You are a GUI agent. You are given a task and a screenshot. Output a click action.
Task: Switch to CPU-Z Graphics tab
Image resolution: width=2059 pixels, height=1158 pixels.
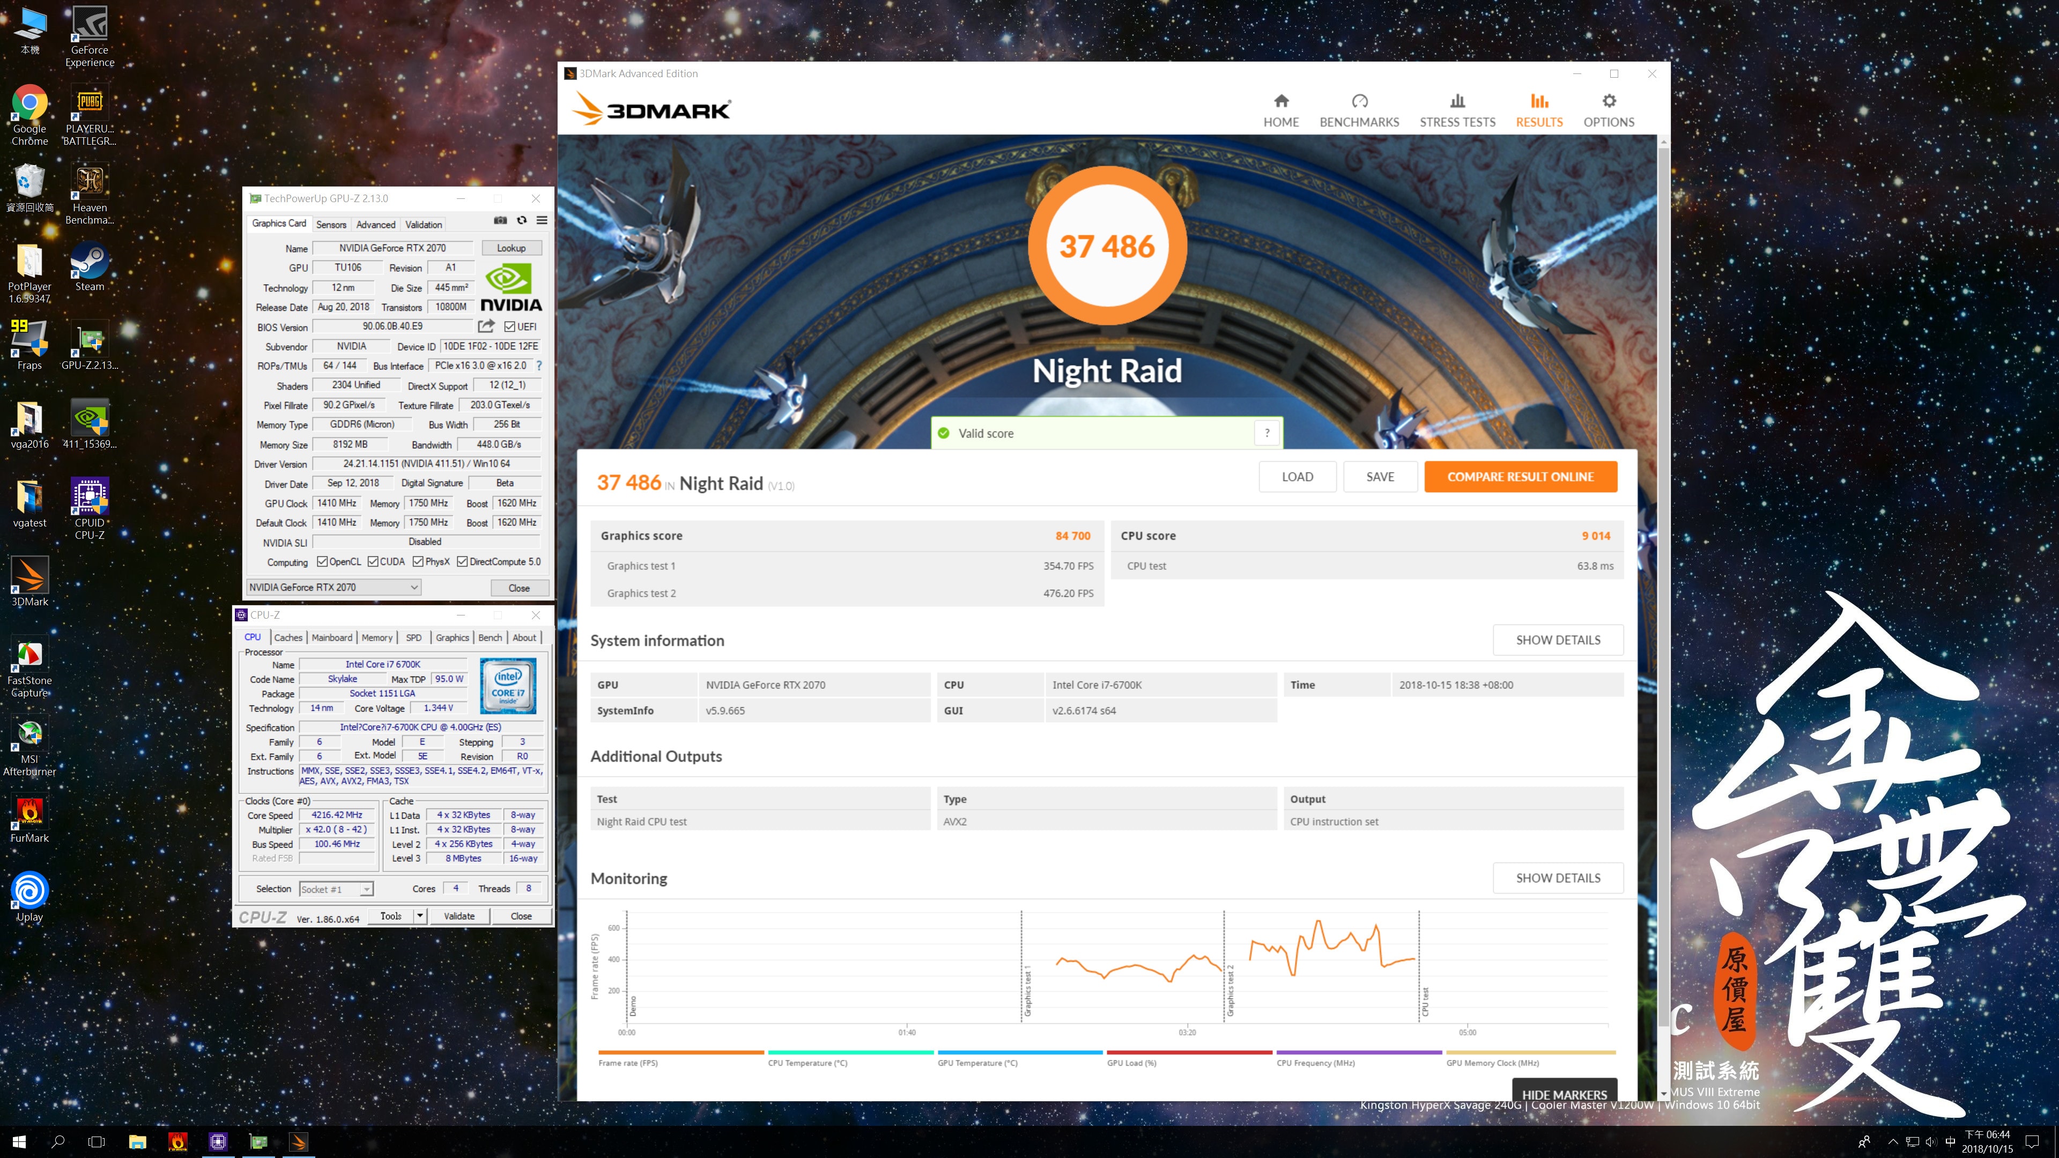point(453,638)
